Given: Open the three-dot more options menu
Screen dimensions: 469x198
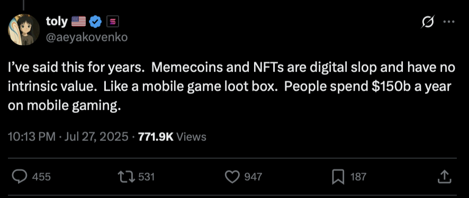Looking at the screenshot, I should [x=449, y=22].
